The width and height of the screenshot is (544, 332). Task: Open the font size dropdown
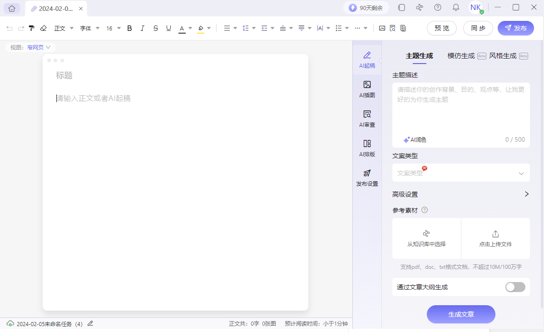pyautogui.click(x=113, y=28)
